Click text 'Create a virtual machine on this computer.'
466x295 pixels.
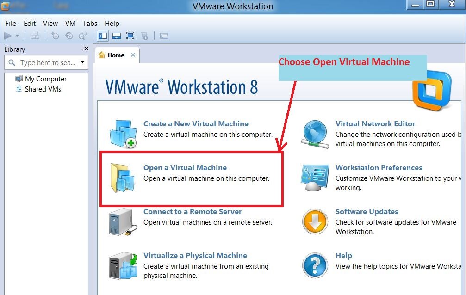pos(208,135)
